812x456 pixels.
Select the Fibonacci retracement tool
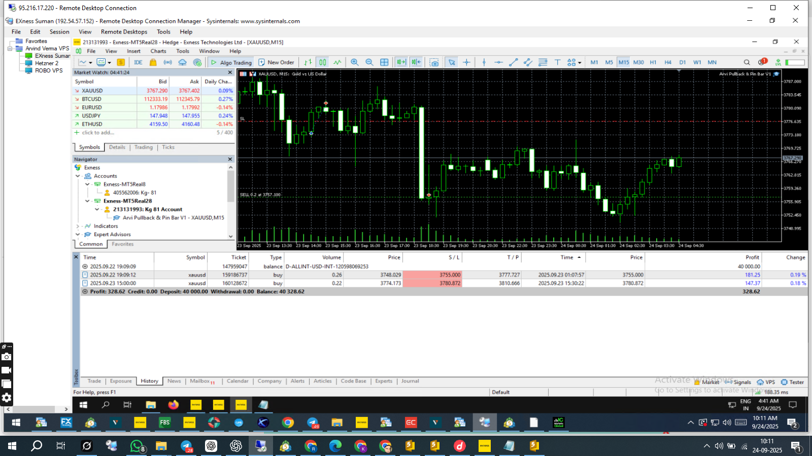coord(543,62)
